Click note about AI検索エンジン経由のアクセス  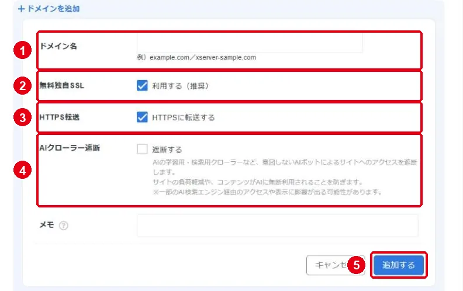[x=267, y=192]
